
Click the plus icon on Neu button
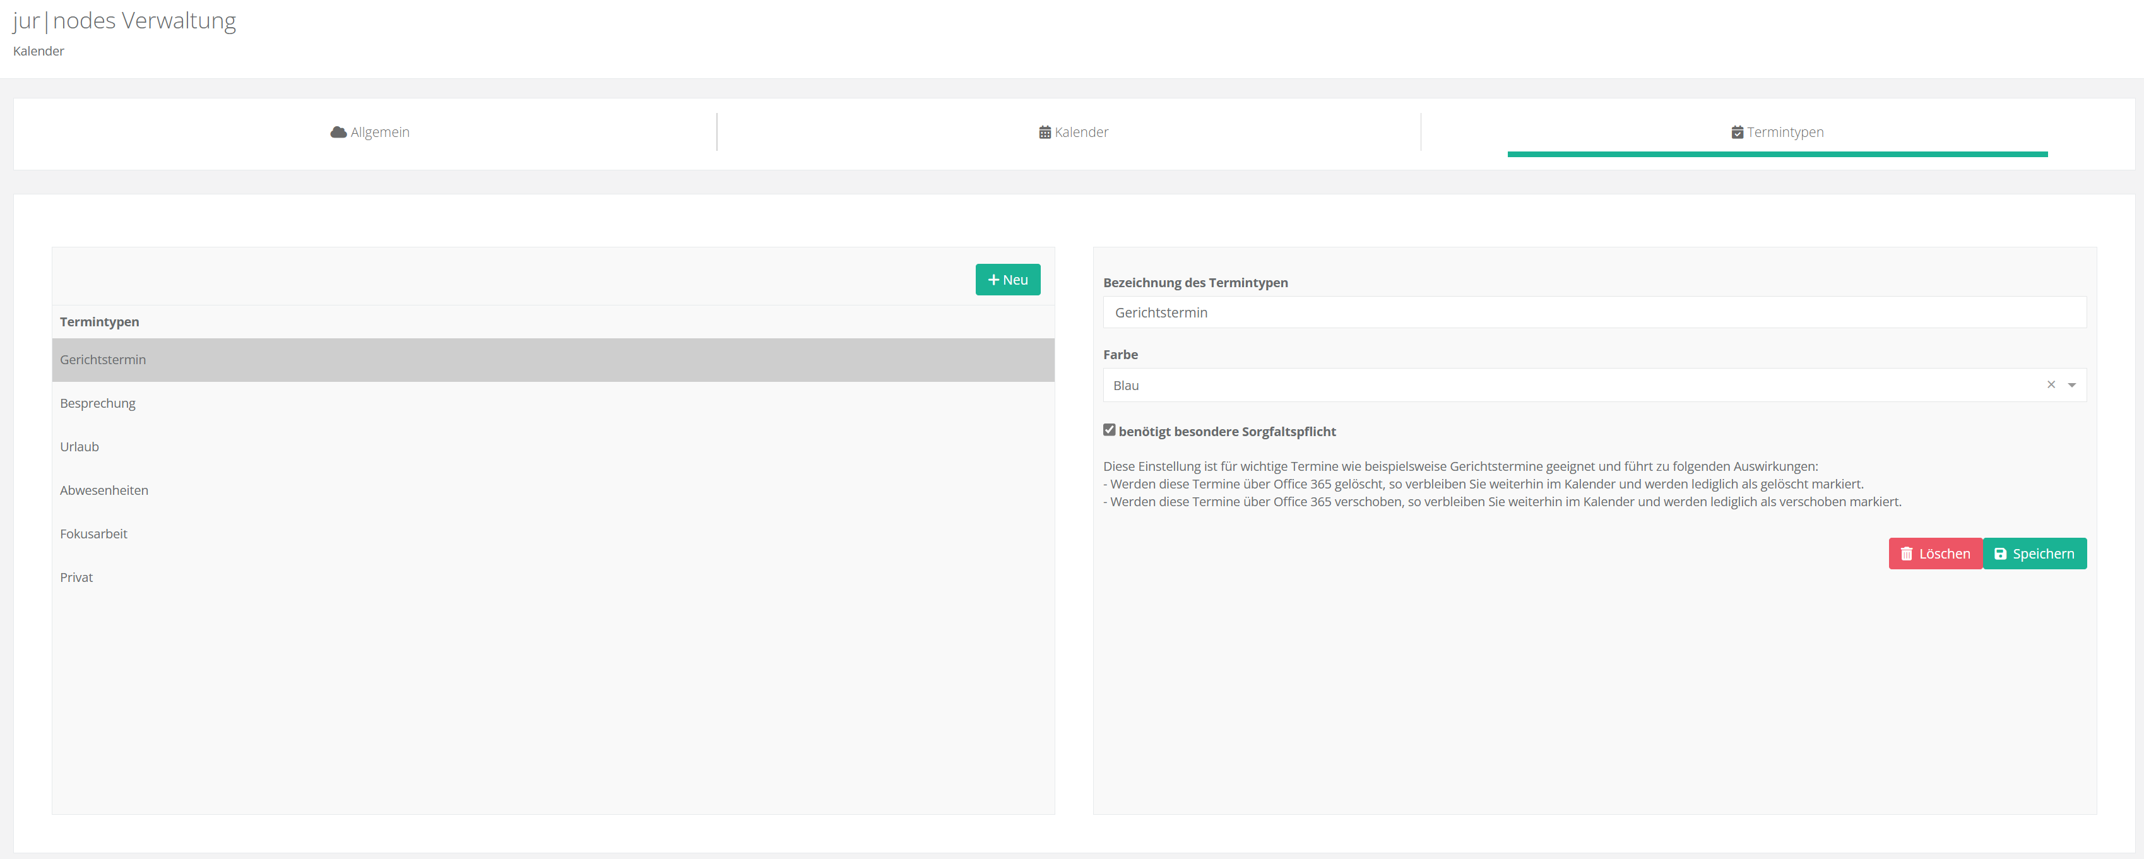coord(993,280)
